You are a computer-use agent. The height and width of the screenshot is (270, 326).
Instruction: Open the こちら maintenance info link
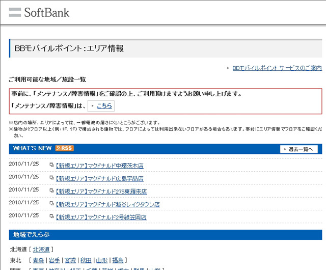(104, 105)
